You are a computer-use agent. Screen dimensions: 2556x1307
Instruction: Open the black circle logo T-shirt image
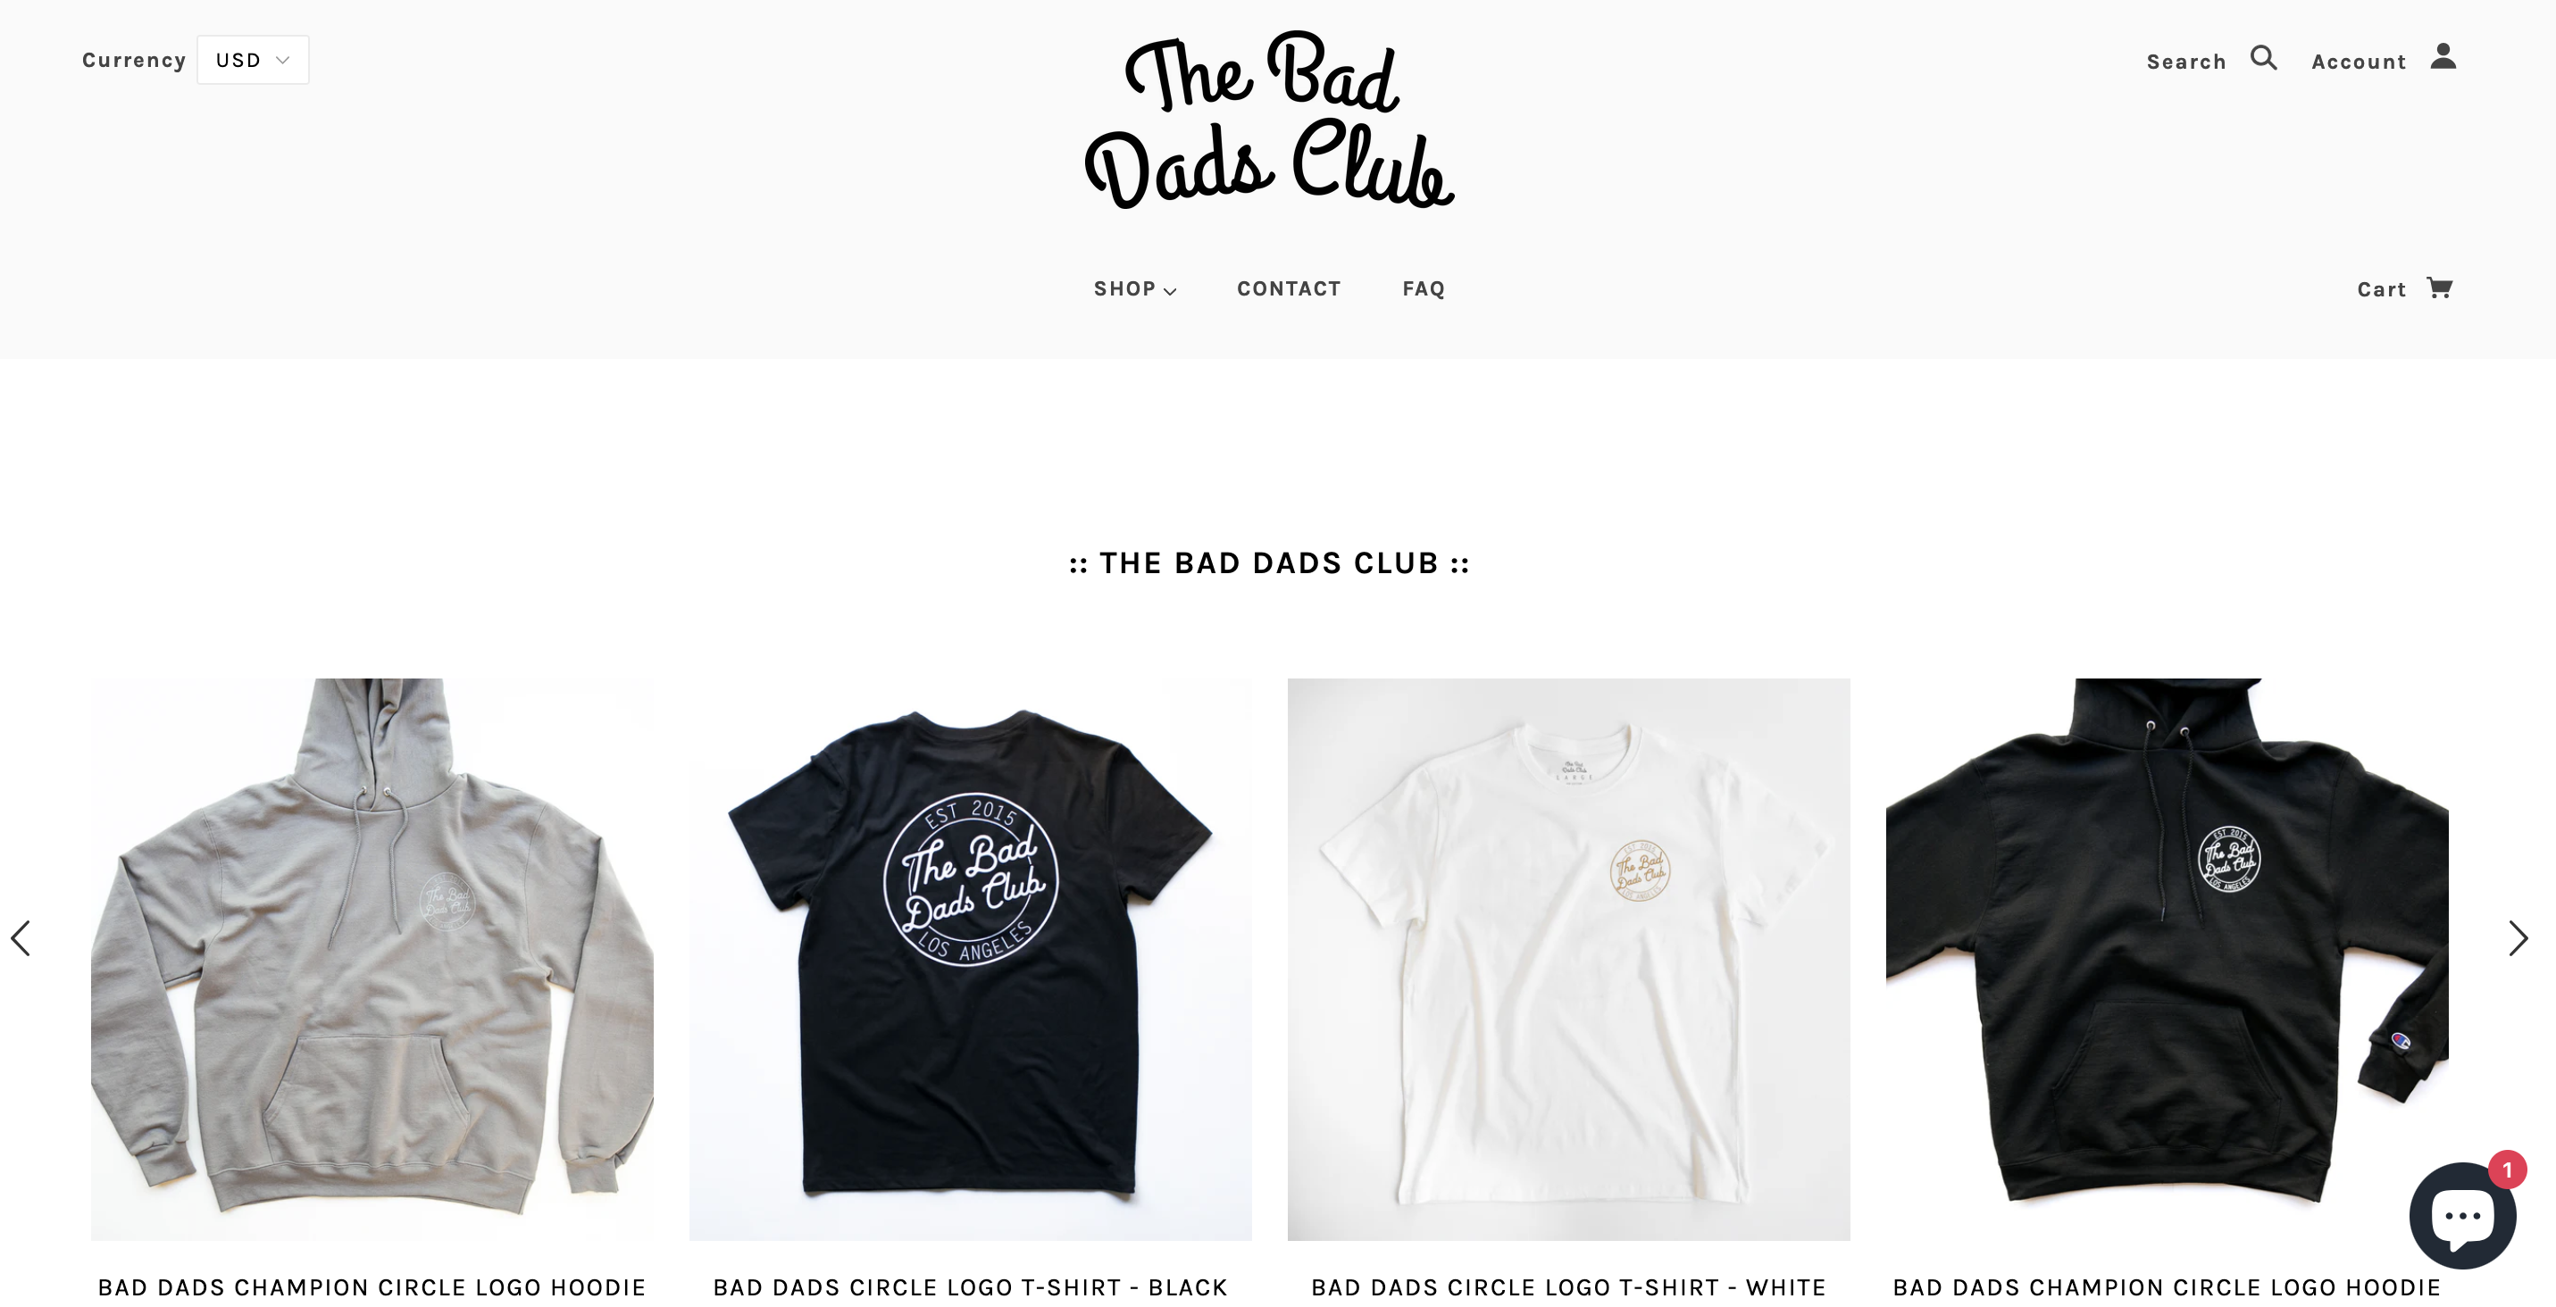(971, 959)
